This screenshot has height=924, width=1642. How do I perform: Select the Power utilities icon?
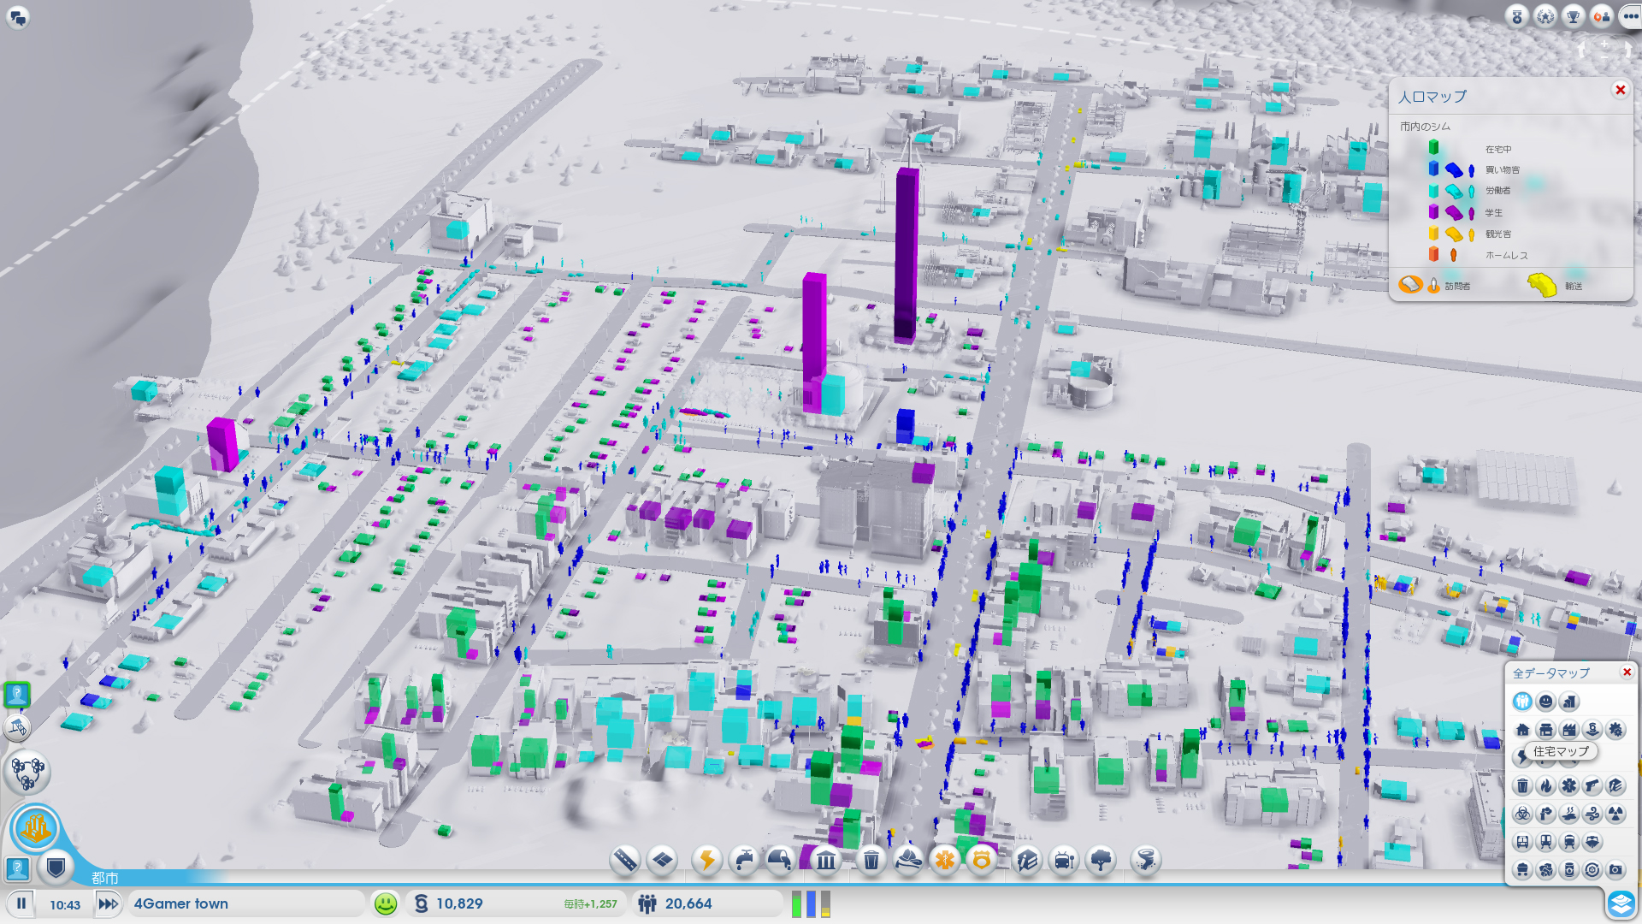point(707,859)
